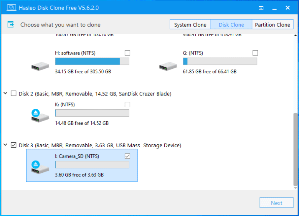299x216 pixels.
Task: Check the K: (NTFS) partition checkbox
Action: pyautogui.click(x=127, y=104)
